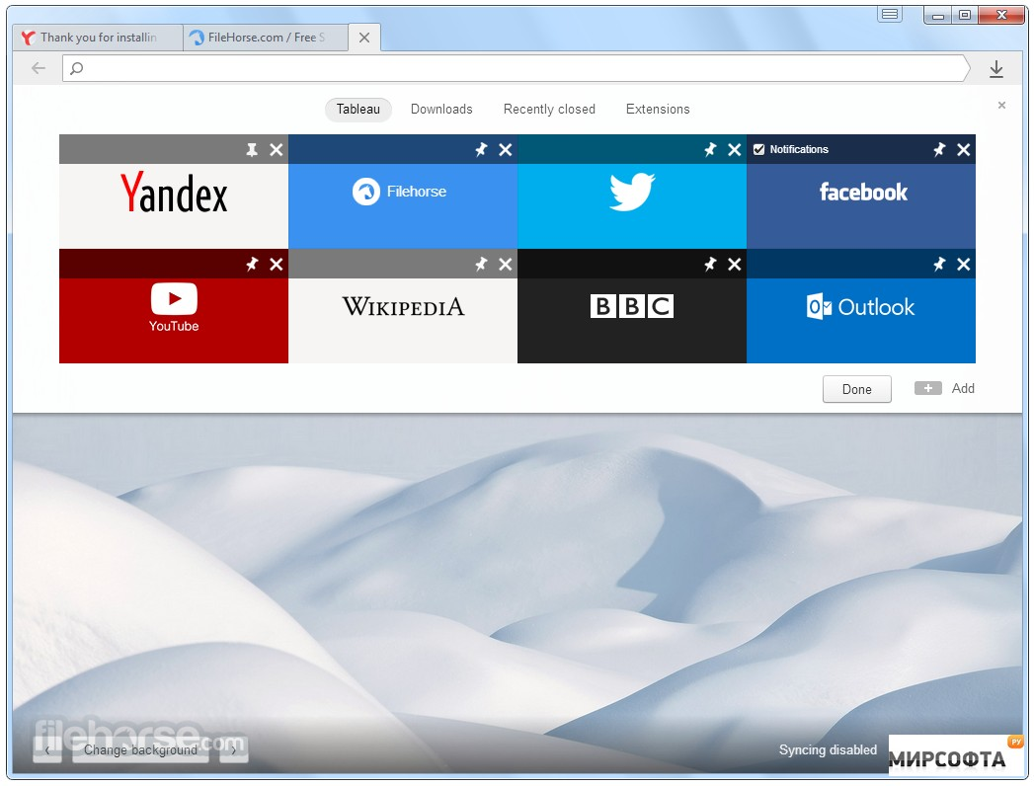
Task: Open the browser menu lines icon
Action: [x=890, y=14]
